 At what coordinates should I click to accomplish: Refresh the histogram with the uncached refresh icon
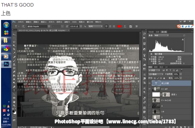[184, 35]
